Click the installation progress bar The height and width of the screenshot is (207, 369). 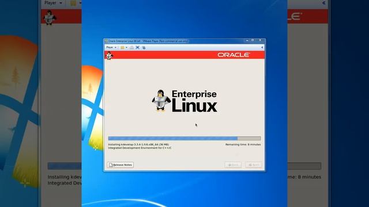pos(184,139)
